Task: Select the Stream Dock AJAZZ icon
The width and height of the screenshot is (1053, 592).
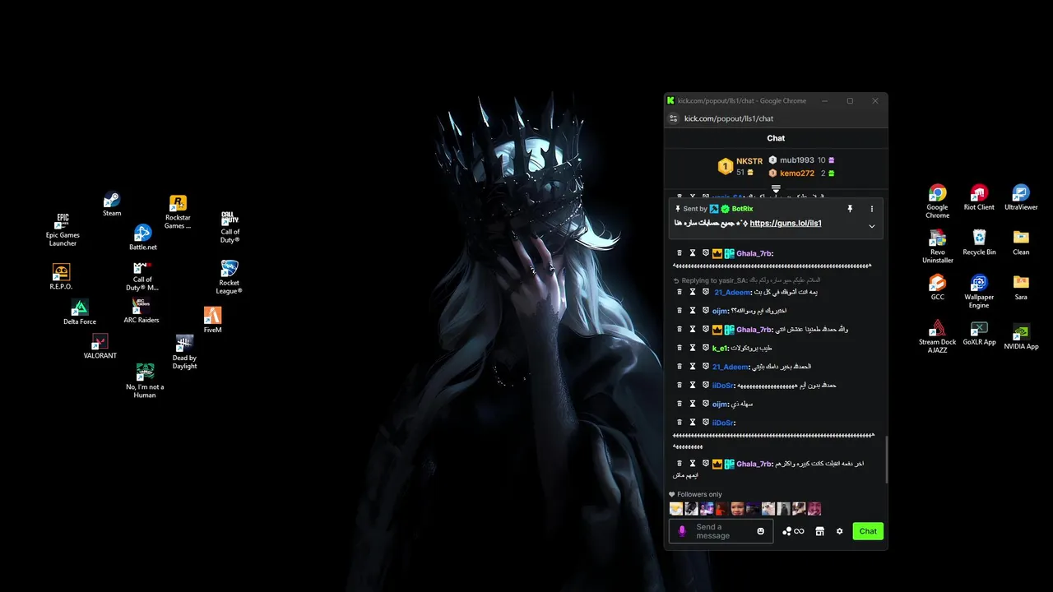Action: 937,337
